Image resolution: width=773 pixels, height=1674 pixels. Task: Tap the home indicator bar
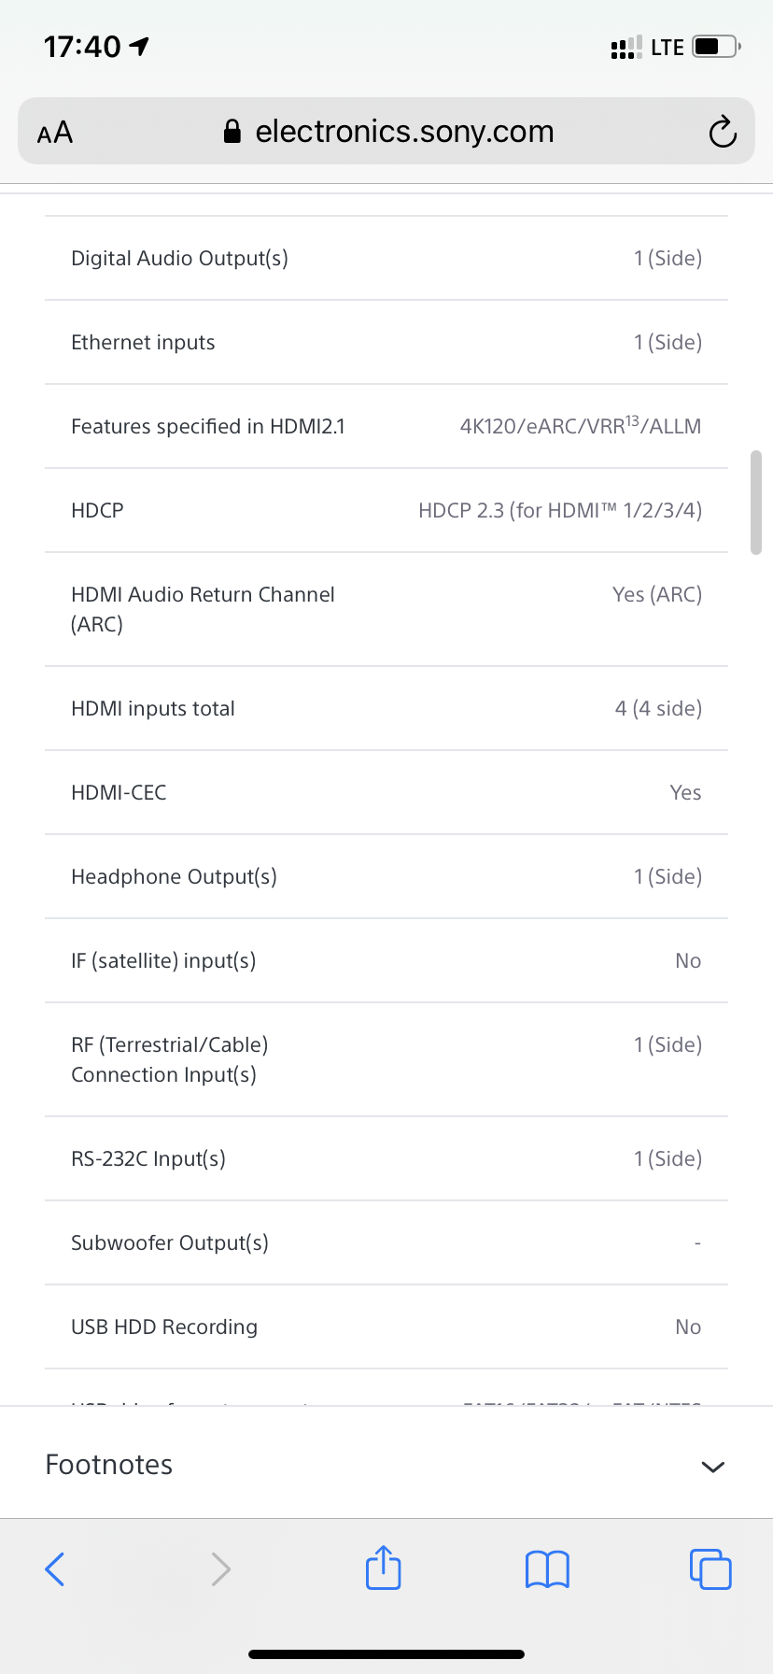pyautogui.click(x=386, y=1653)
